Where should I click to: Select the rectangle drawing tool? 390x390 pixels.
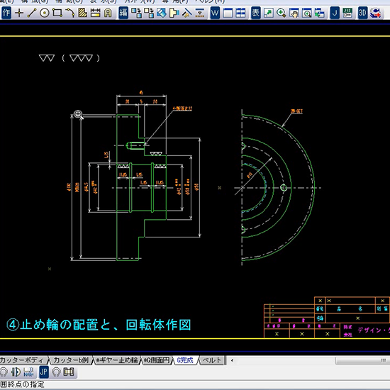tap(57, 13)
